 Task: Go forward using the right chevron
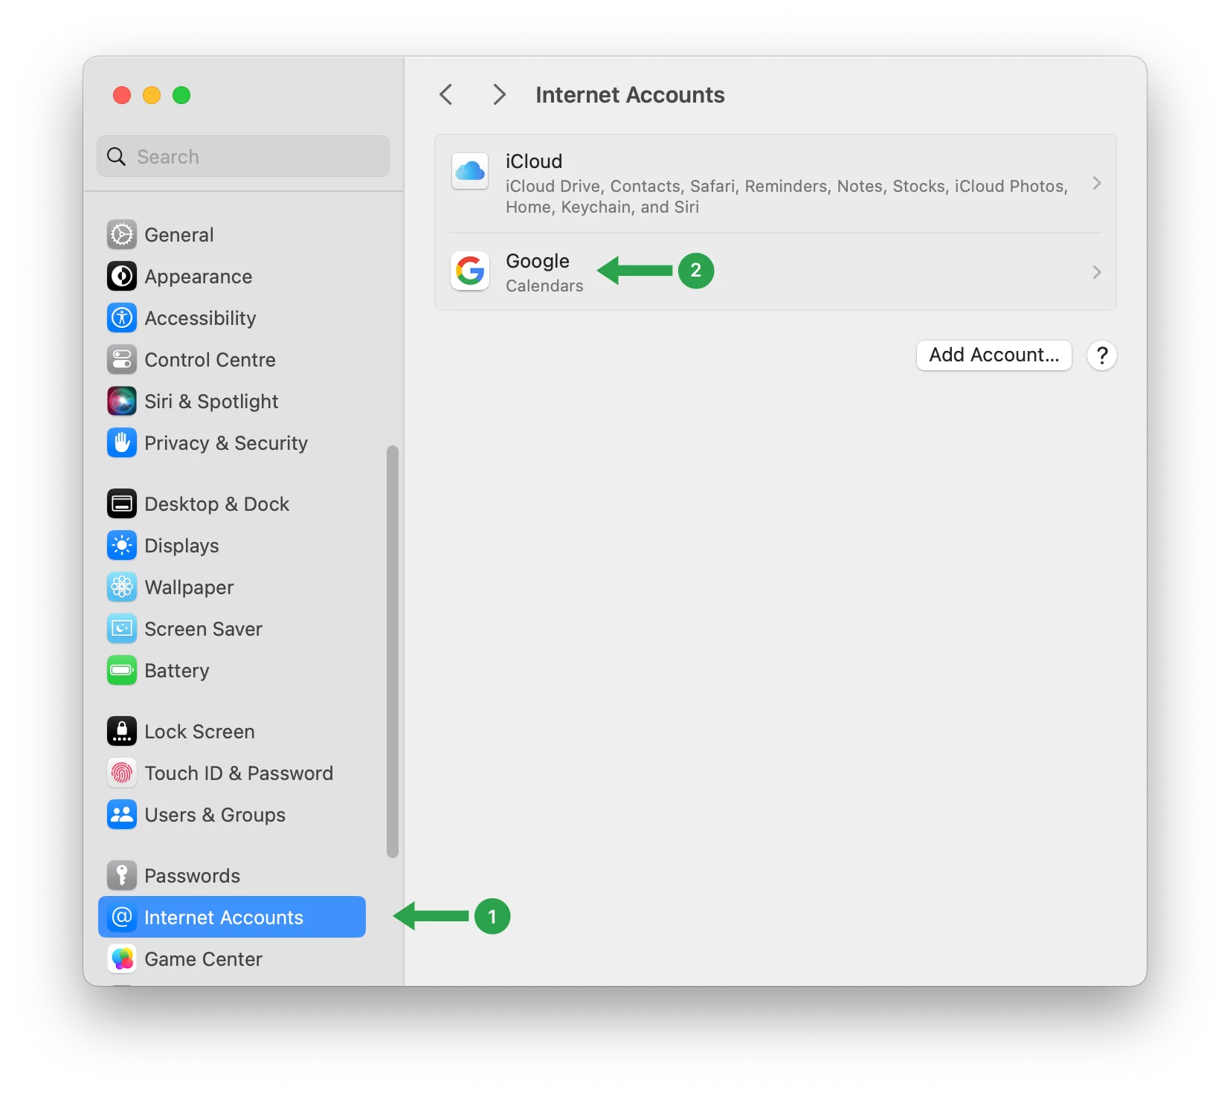(x=499, y=95)
